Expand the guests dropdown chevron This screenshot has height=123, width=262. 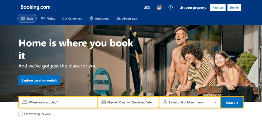click(215, 102)
